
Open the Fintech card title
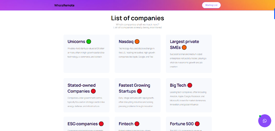126,124
